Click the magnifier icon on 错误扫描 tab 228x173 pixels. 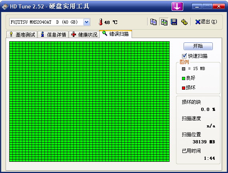pyautogui.click(x=105, y=34)
